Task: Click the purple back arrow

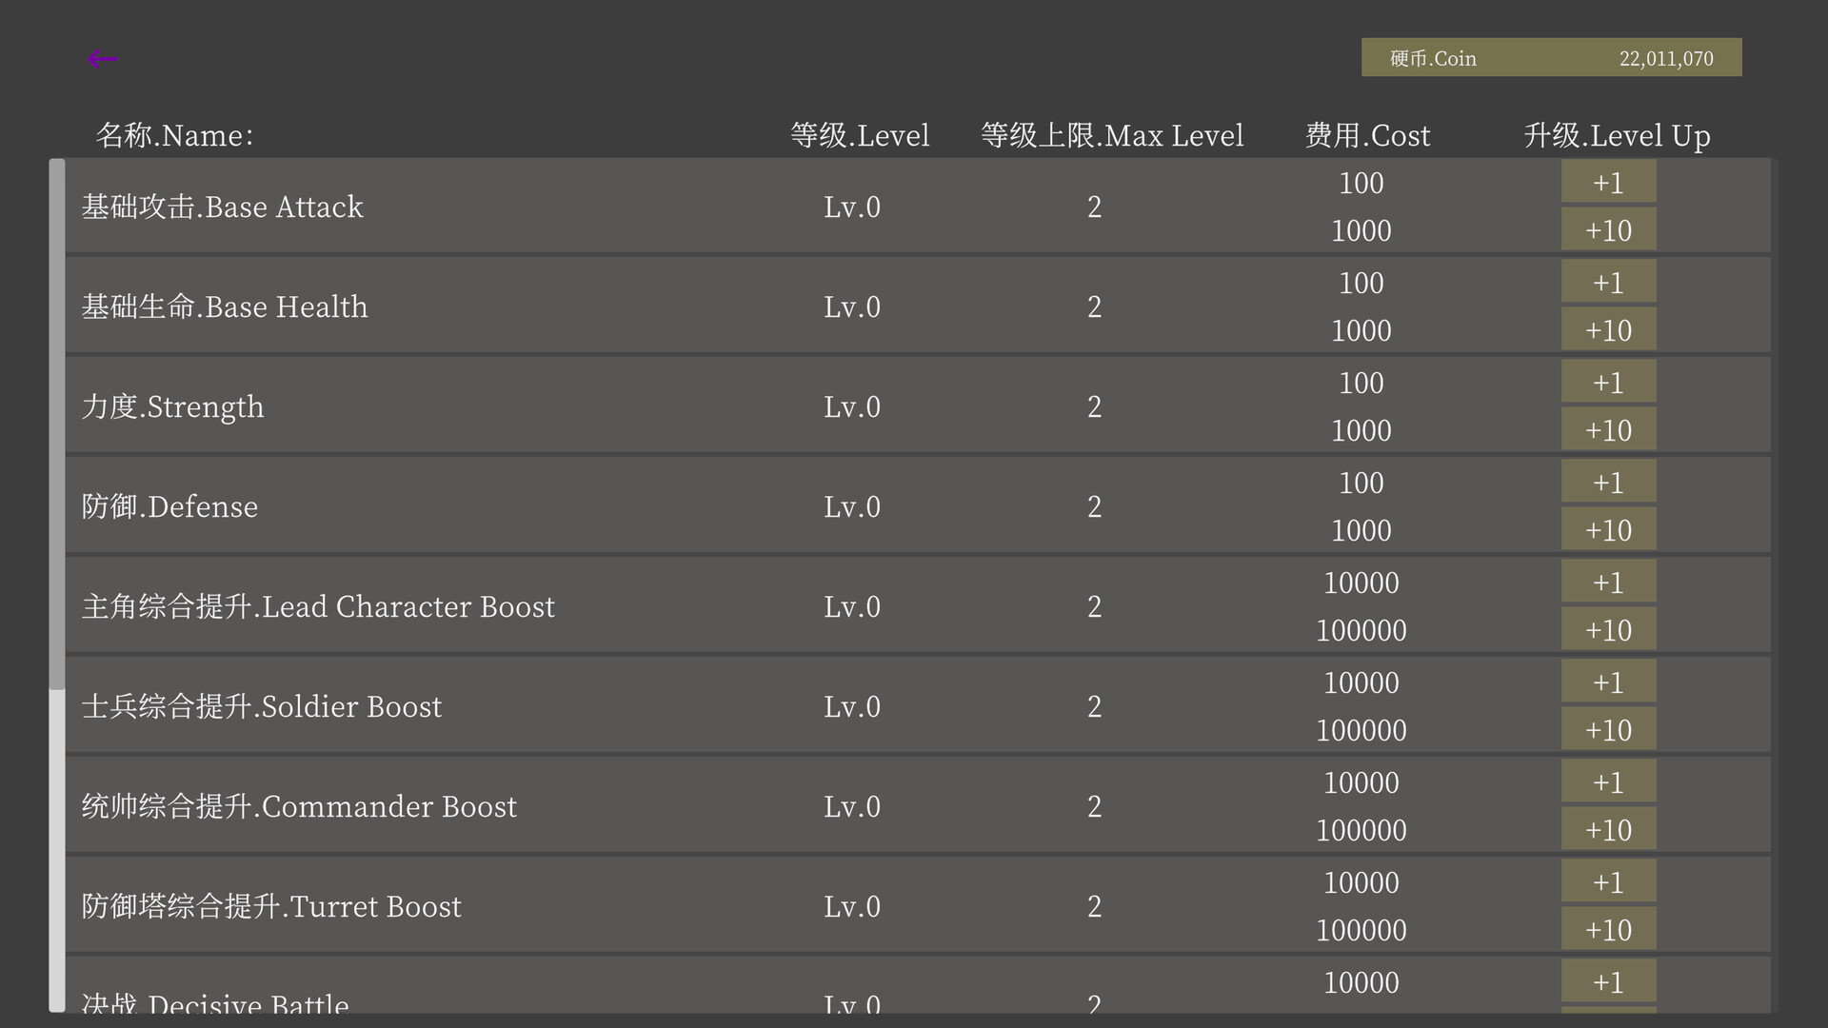Action: (x=102, y=59)
